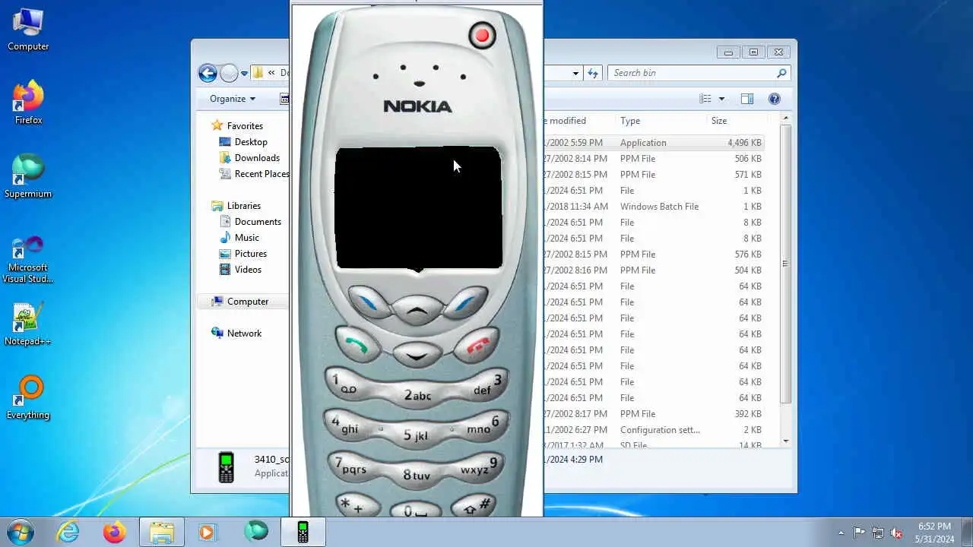The height and width of the screenshot is (547, 973).
Task: Open Recent Places in navigation pane
Action: (x=254, y=174)
